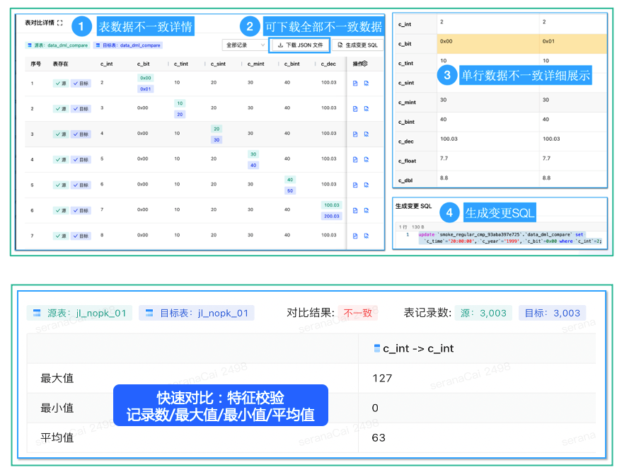Click 生成变更 SQL button in toolbar

coord(357,45)
